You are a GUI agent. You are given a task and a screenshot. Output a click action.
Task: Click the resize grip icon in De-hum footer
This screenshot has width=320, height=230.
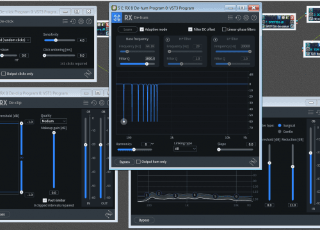point(253,162)
